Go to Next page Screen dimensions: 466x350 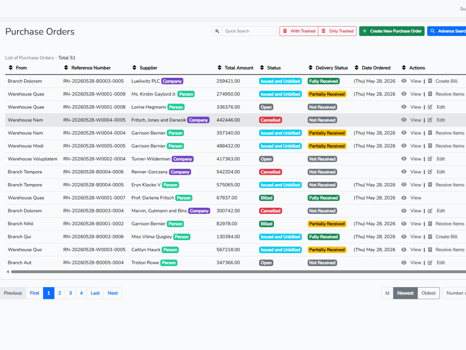[113, 293]
